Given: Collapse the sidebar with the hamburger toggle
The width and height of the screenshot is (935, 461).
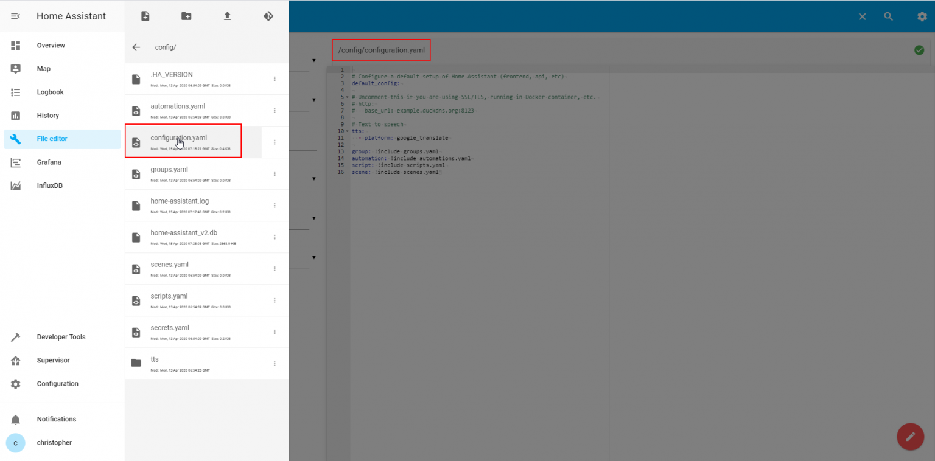Looking at the screenshot, I should point(15,16).
